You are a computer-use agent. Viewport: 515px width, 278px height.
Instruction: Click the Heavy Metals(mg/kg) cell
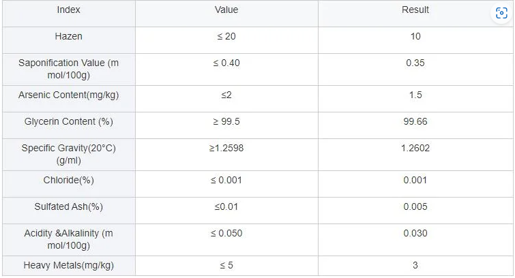click(69, 266)
